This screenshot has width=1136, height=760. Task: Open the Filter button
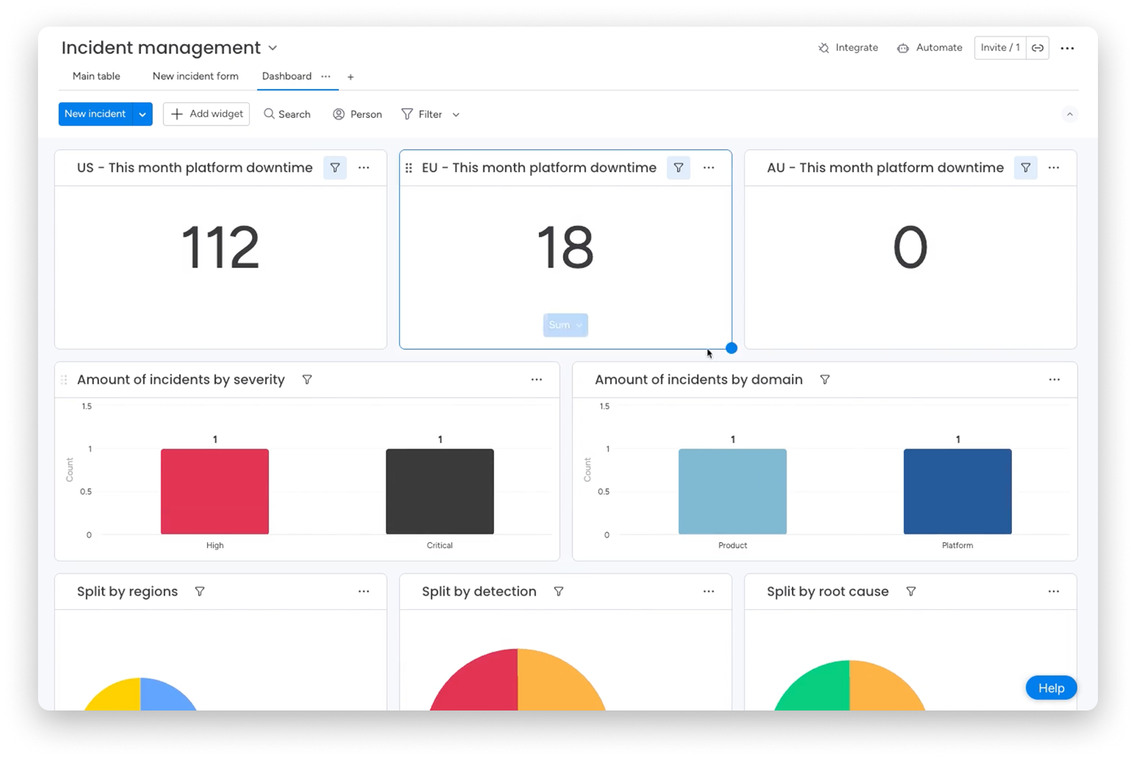coord(422,114)
